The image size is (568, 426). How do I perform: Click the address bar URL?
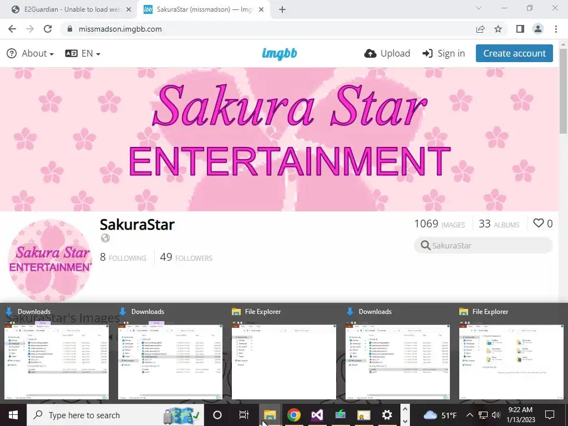[120, 29]
